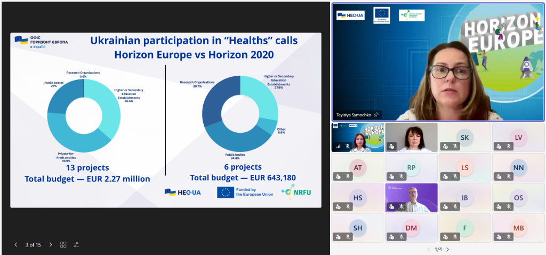Click the main speaker video tile
This screenshot has height=255, width=546.
[x=438, y=62]
